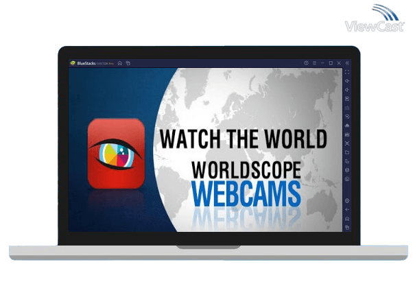Click the round icon below the hexagon icon
Viewport: 413px width, 284px height.
point(347,179)
